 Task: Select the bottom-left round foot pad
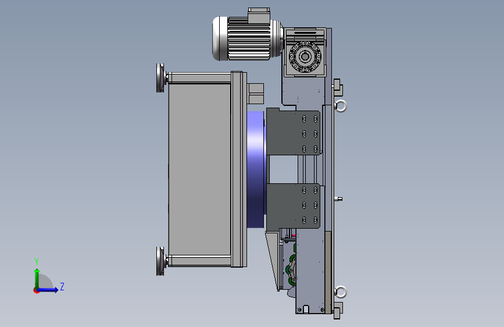coord(161,261)
